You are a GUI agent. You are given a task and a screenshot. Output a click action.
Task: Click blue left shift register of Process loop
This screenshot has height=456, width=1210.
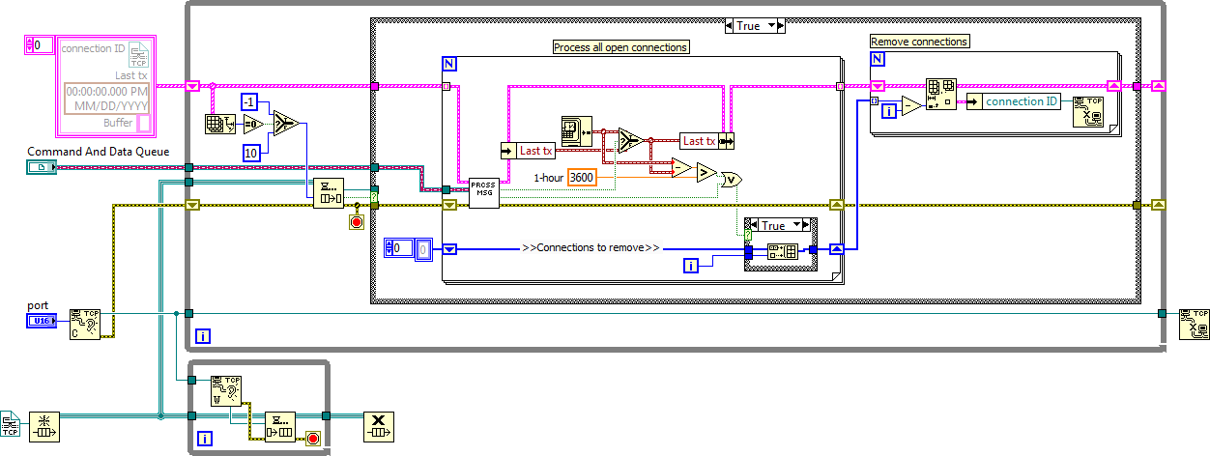449,248
